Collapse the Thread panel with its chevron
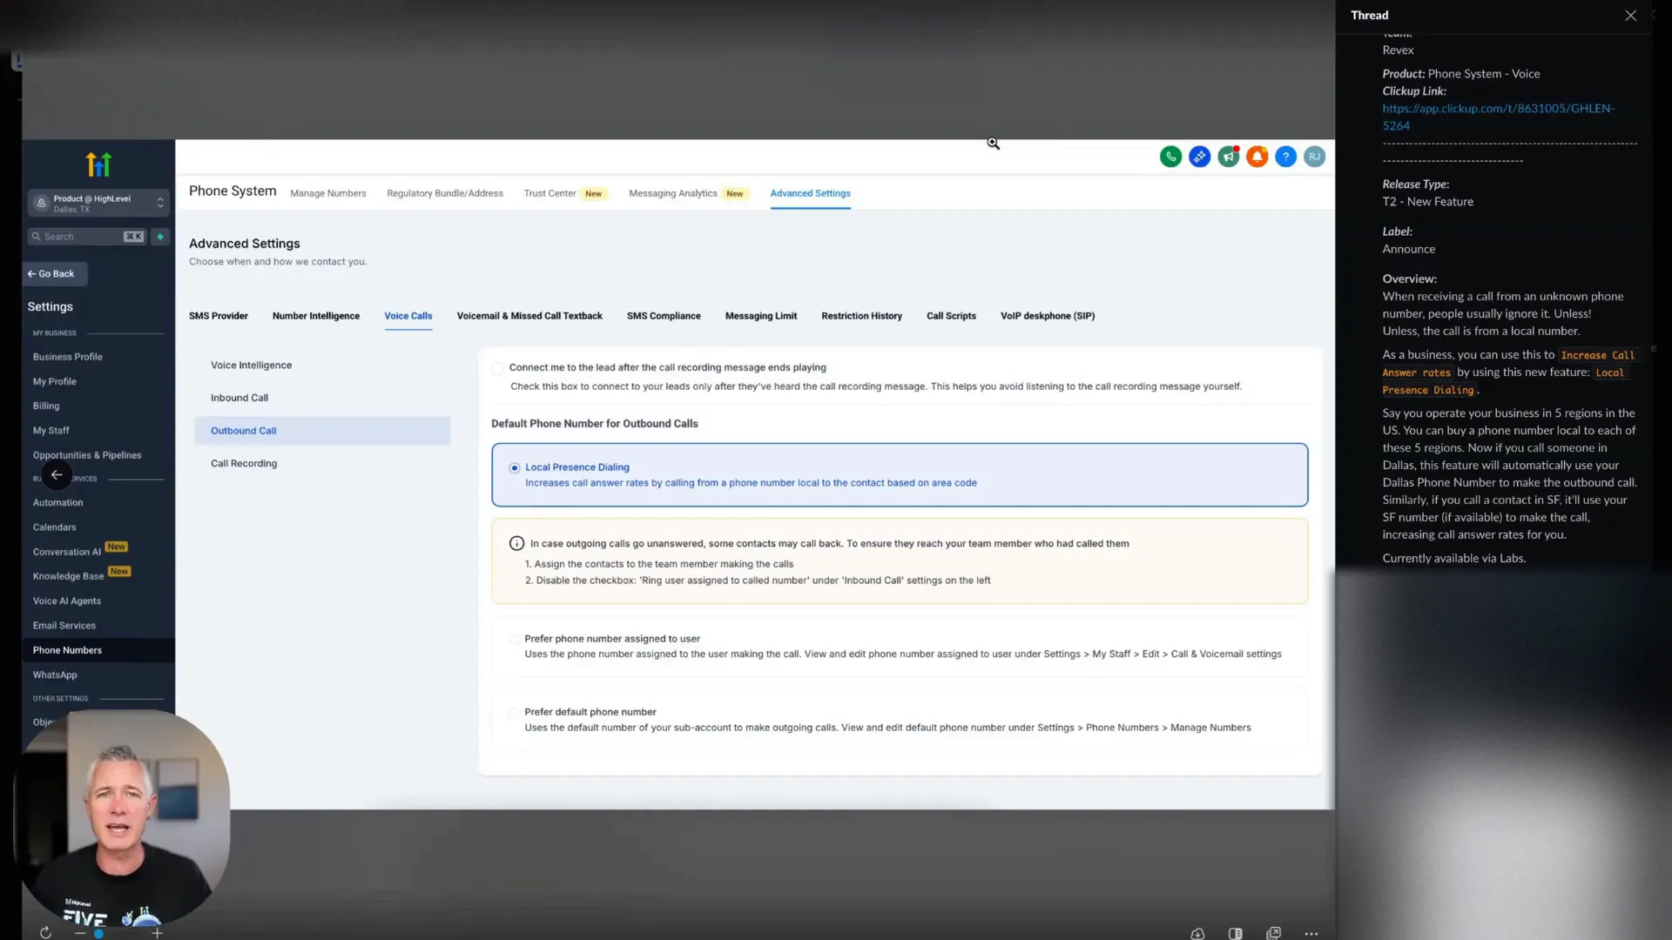The height and width of the screenshot is (940, 1672). 1653,15
